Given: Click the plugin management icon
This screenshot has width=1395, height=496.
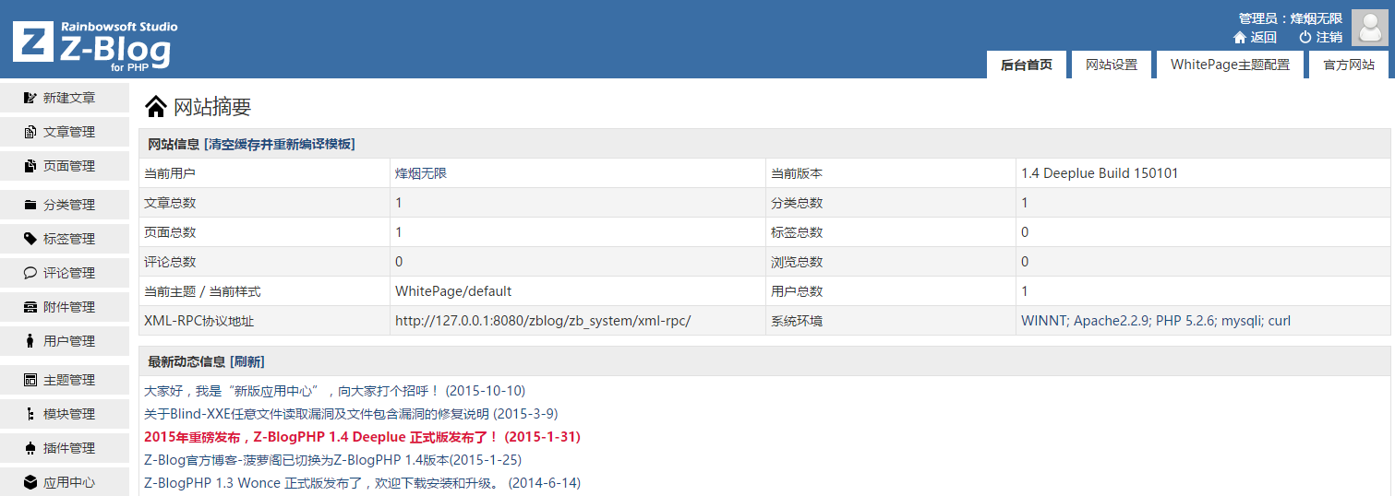Looking at the screenshot, I should pyautogui.click(x=30, y=448).
